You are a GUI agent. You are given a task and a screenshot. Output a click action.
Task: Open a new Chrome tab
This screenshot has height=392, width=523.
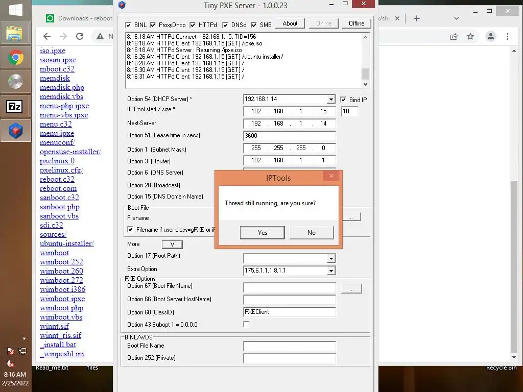[417, 18]
